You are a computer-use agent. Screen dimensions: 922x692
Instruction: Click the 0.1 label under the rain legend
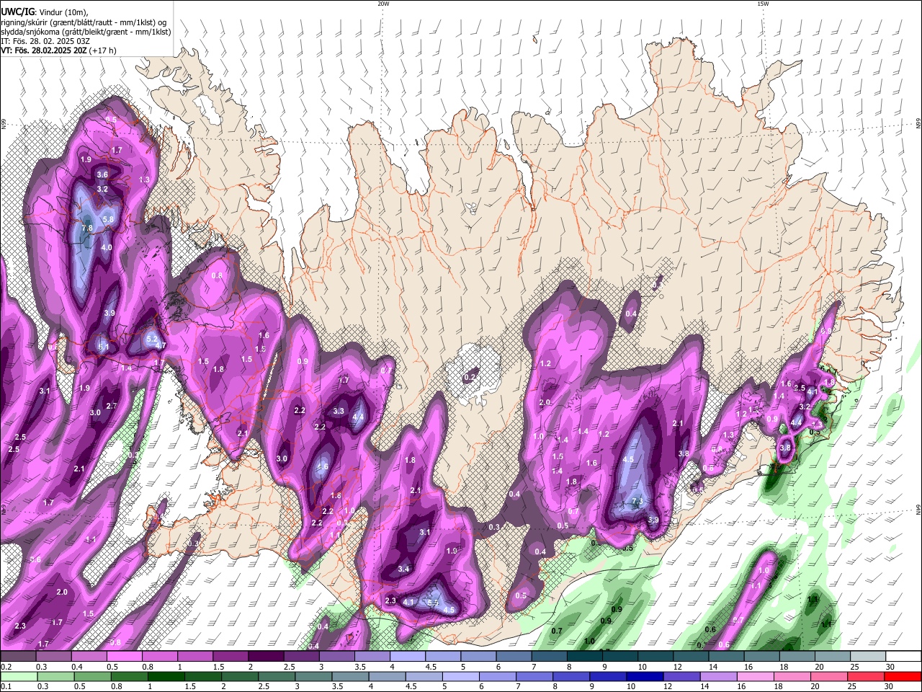point(5,686)
